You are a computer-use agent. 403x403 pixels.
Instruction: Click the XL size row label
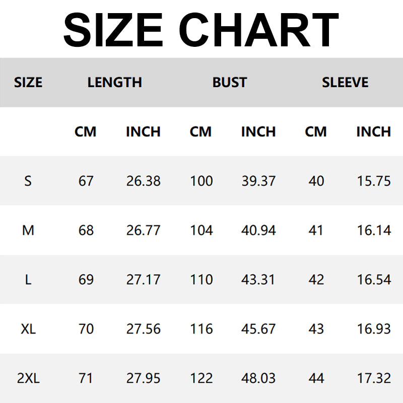tap(28, 329)
